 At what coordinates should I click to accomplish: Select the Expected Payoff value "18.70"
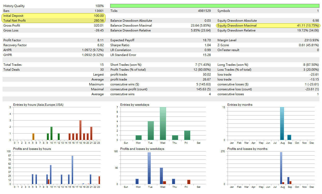click(207, 40)
